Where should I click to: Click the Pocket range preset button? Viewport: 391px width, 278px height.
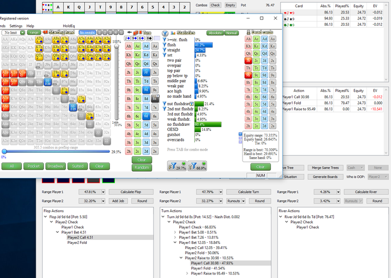(x=34, y=166)
